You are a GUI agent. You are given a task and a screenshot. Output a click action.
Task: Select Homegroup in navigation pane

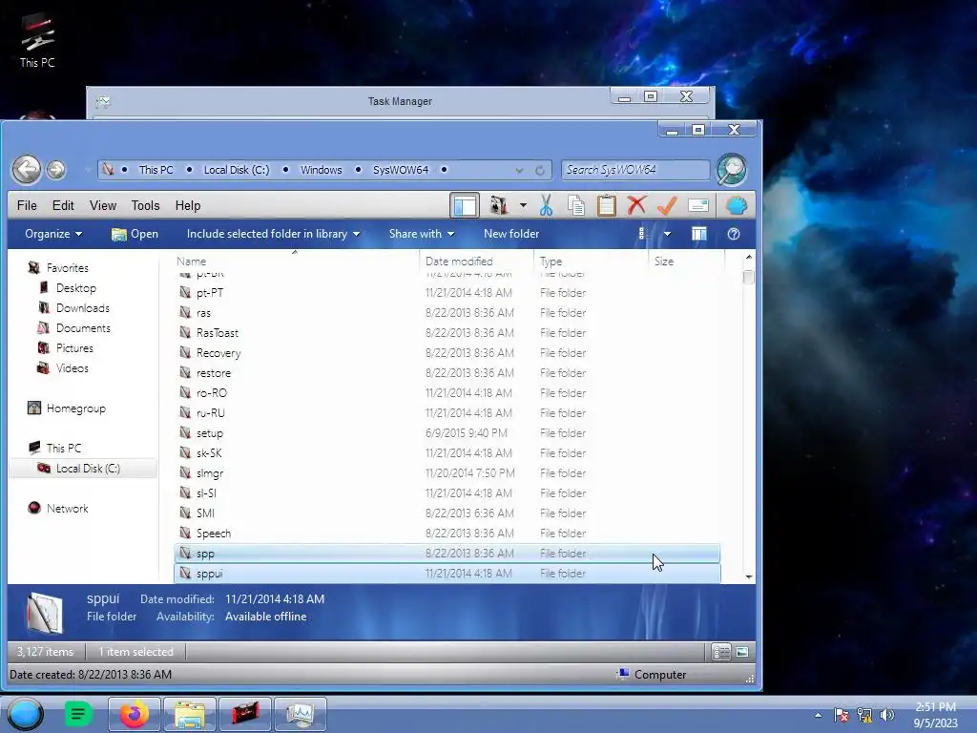tap(76, 408)
